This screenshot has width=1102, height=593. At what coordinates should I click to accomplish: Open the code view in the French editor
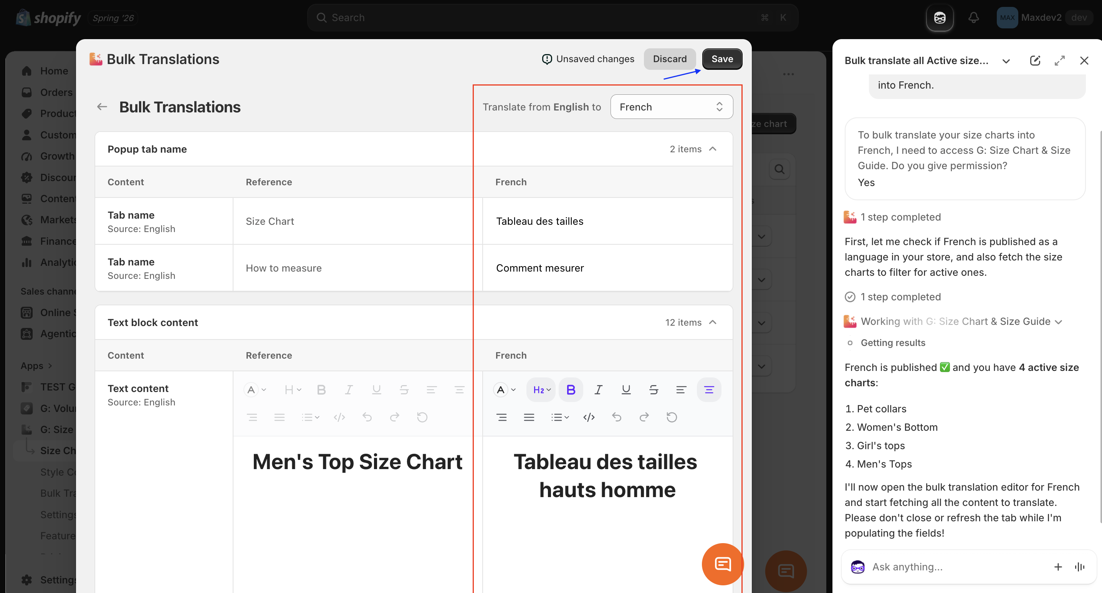click(589, 417)
